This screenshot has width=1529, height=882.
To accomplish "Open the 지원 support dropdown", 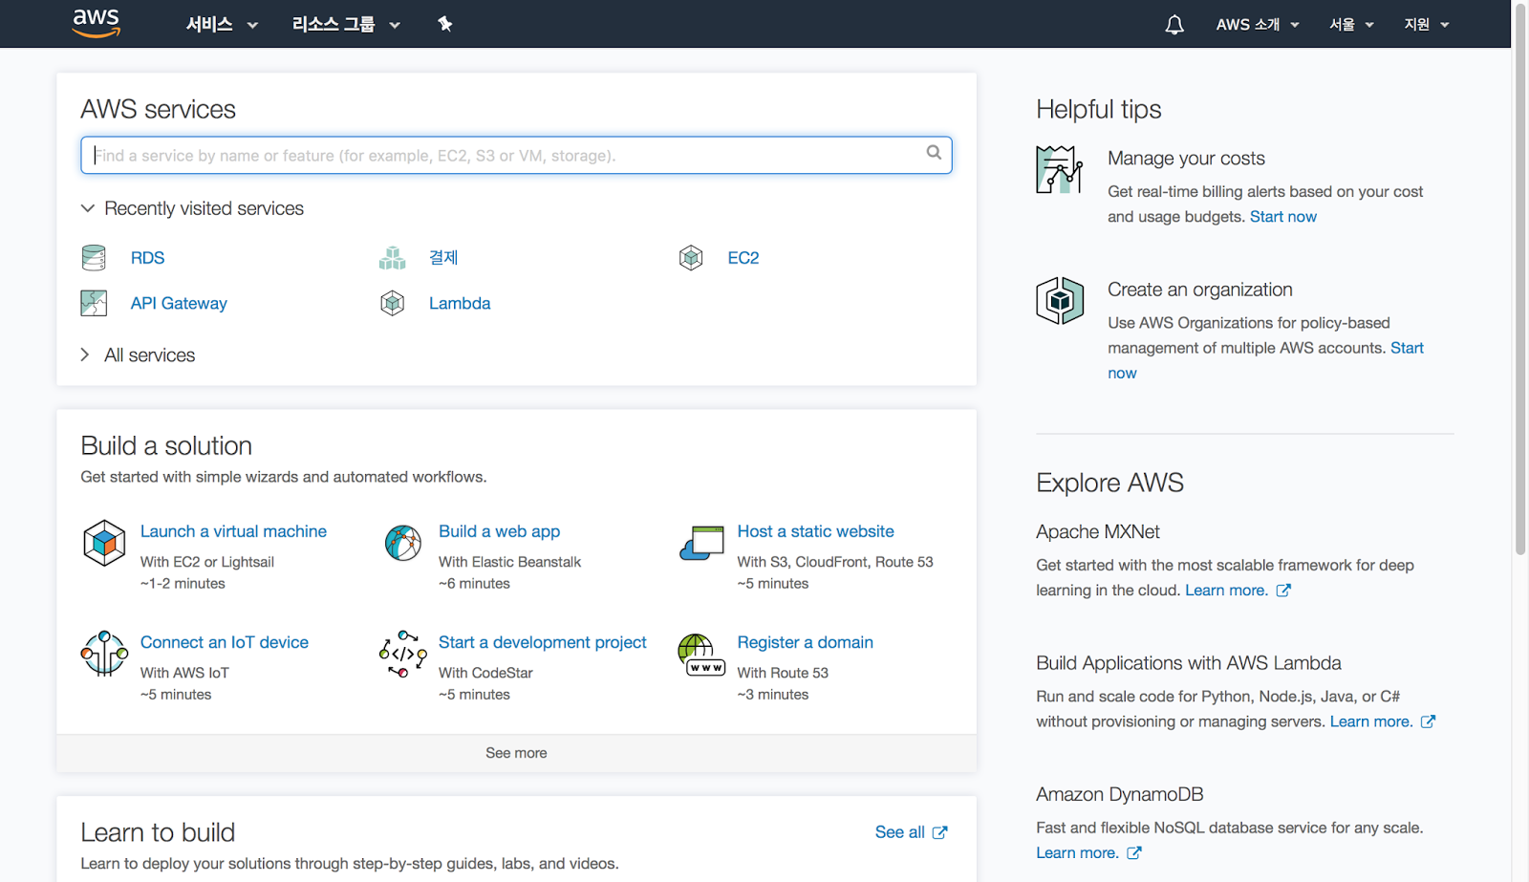I will 1427,24.
